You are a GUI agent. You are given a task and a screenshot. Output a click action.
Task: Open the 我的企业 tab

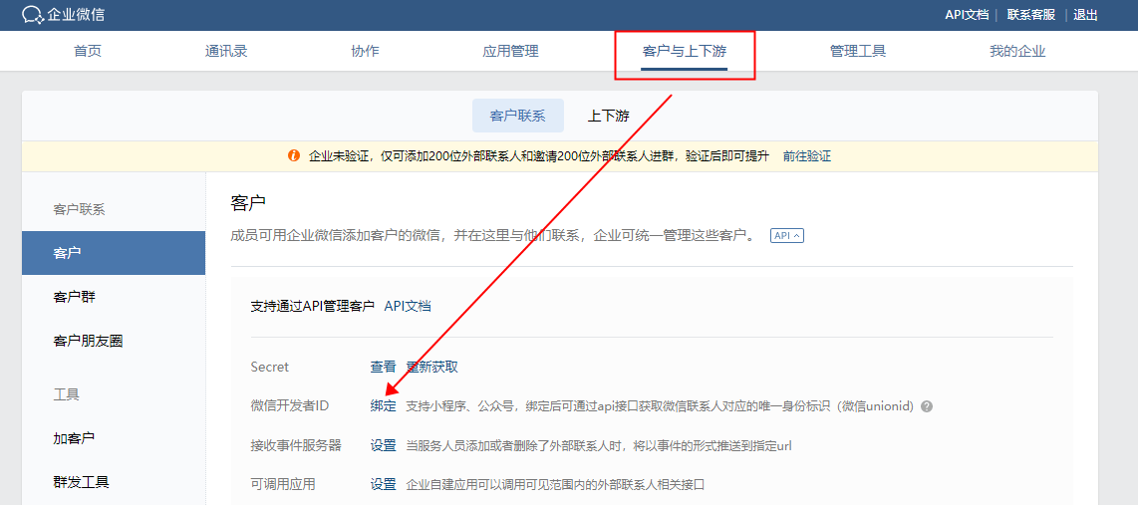click(1017, 51)
